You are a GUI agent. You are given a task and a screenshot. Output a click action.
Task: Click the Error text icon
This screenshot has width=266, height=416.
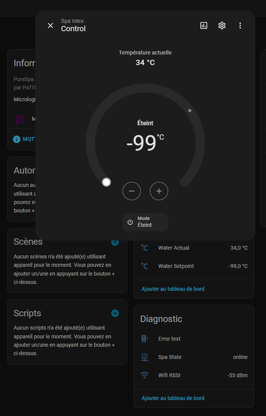click(x=145, y=339)
